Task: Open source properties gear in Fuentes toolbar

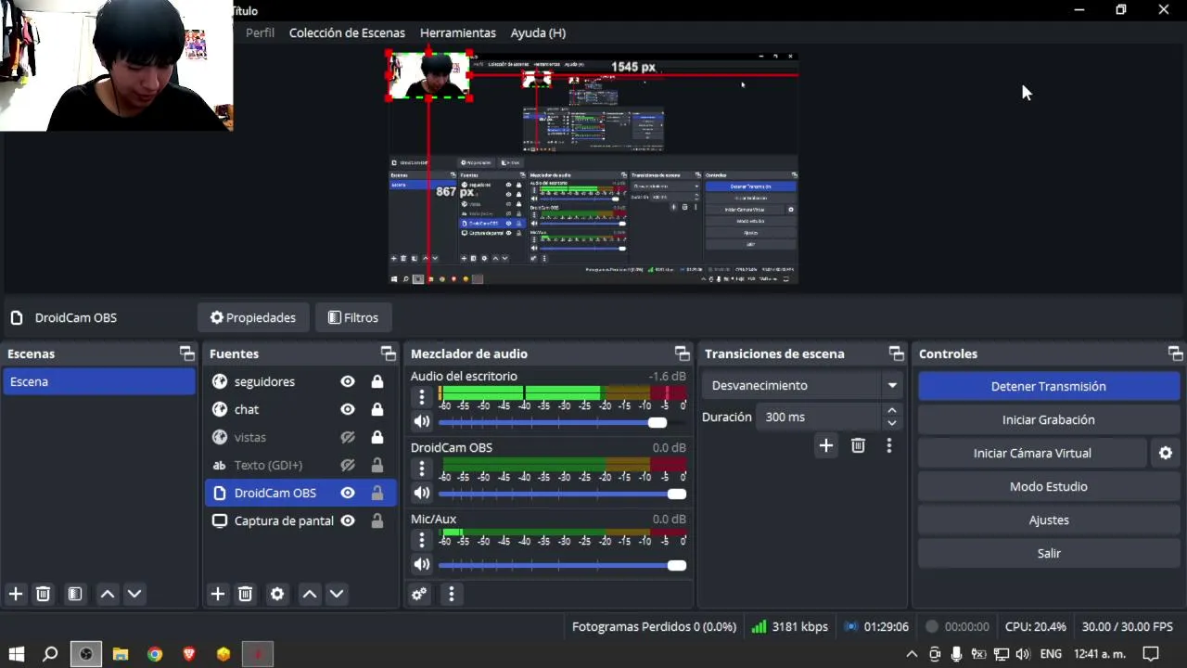Action: (x=277, y=594)
